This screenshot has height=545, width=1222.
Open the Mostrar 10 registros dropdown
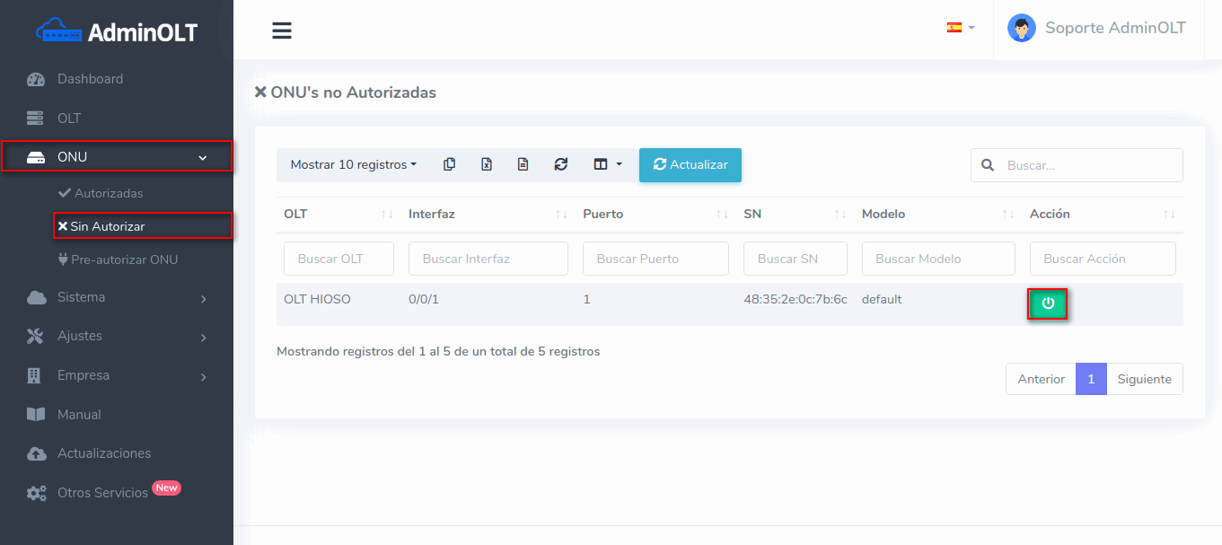point(354,164)
